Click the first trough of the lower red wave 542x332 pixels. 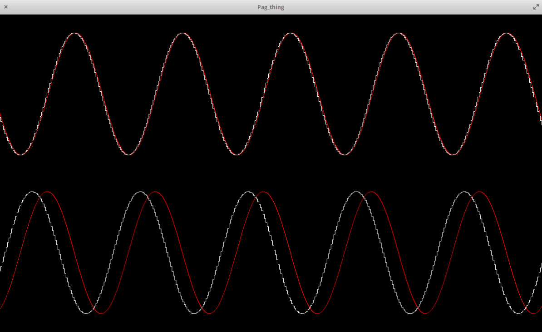(101, 313)
